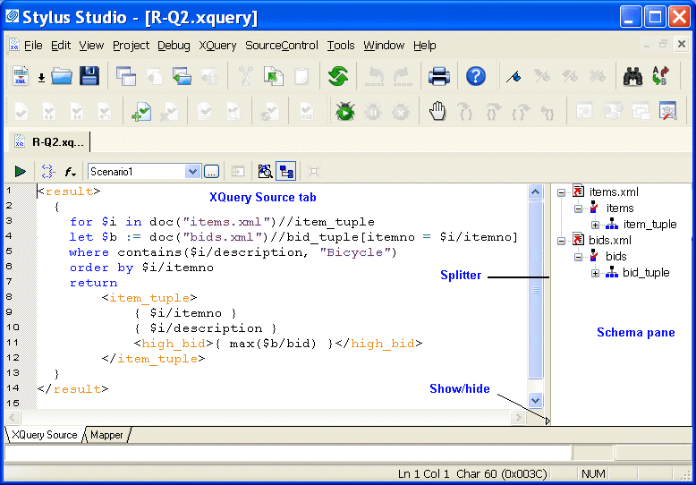The width and height of the screenshot is (696, 485).
Task: Open the XQuery menu
Action: point(217,46)
